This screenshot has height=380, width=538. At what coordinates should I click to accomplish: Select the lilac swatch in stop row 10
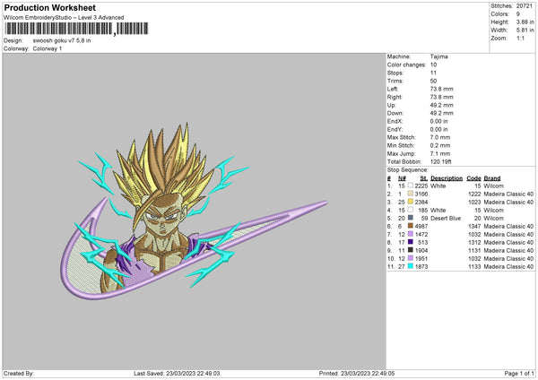[411, 258]
